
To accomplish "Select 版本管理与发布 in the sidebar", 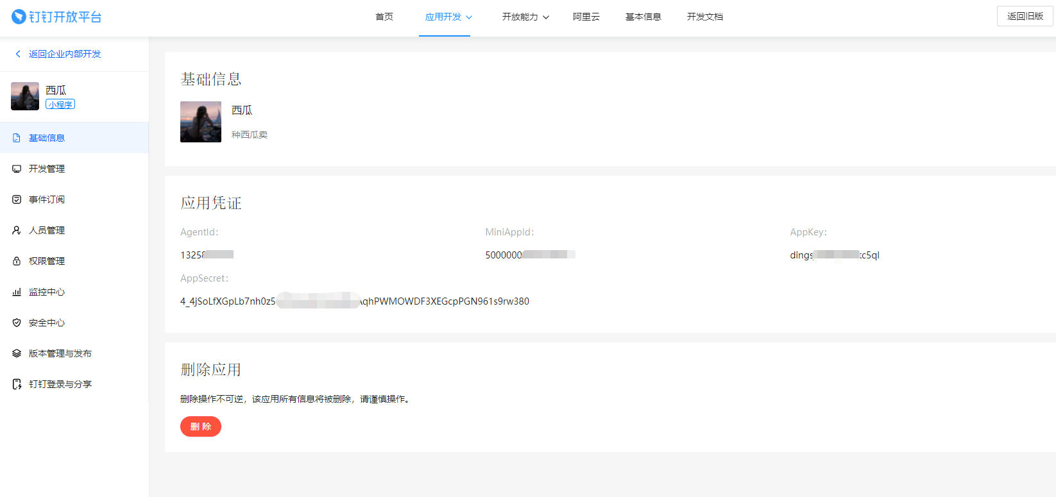I will (74, 353).
